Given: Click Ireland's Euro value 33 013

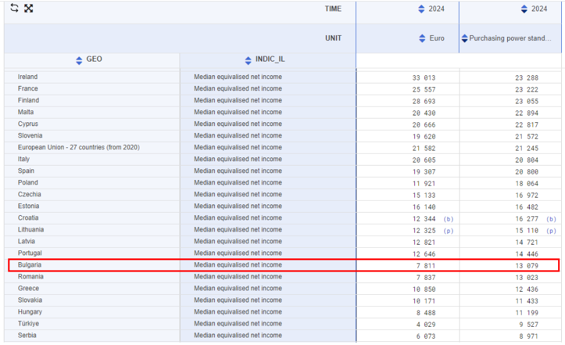Looking at the screenshot, I should [x=424, y=78].
